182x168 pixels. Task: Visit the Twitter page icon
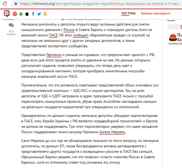coord(39,14)
